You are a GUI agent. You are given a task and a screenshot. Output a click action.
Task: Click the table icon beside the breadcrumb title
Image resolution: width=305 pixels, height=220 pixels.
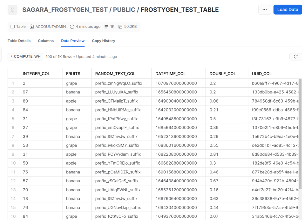12,9
